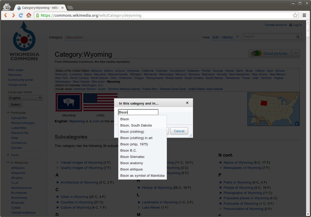Image resolution: width=311 pixels, height=217 pixels.
Task: Click the green HTTPS padlock icon
Action: pyautogui.click(x=37, y=15)
